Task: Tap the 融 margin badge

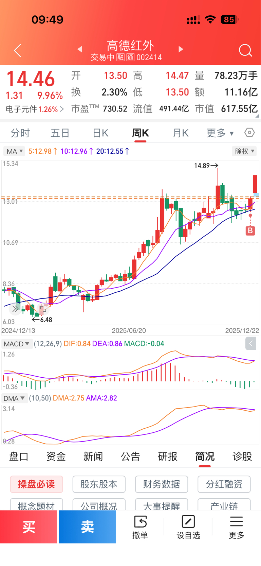Action: coord(120,57)
